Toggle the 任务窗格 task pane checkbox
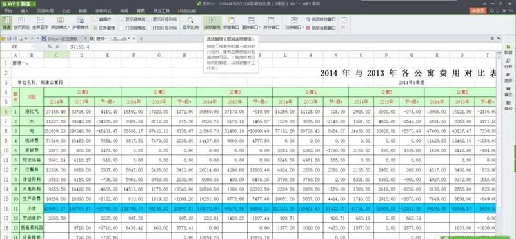516x239 pixels. 95,28
